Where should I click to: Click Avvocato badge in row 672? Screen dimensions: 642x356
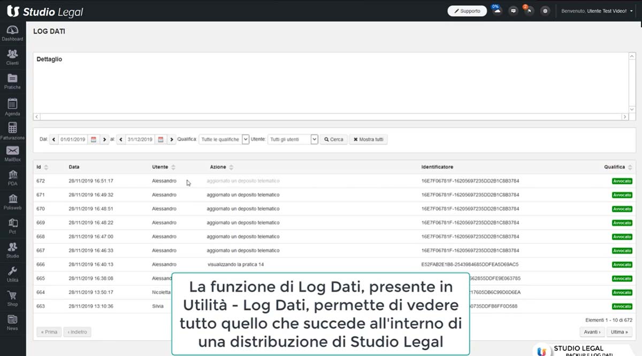coord(622,181)
